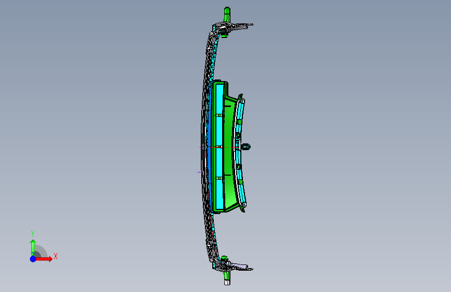
Task: Click the blue Z axis ball of the triad
Action: coord(33,259)
